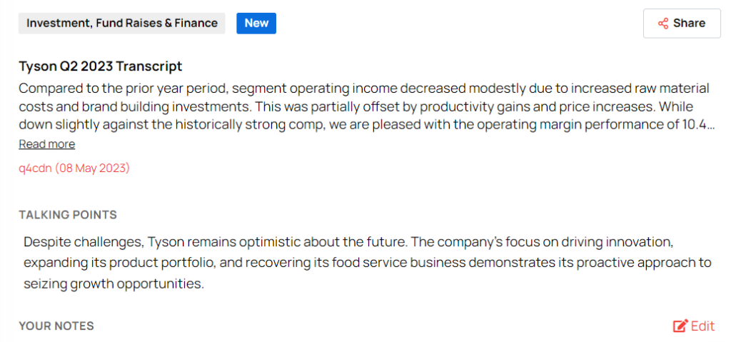Click the talking point line starting "expanding its product"
The width and height of the screenshot is (731, 342).
[367, 263]
